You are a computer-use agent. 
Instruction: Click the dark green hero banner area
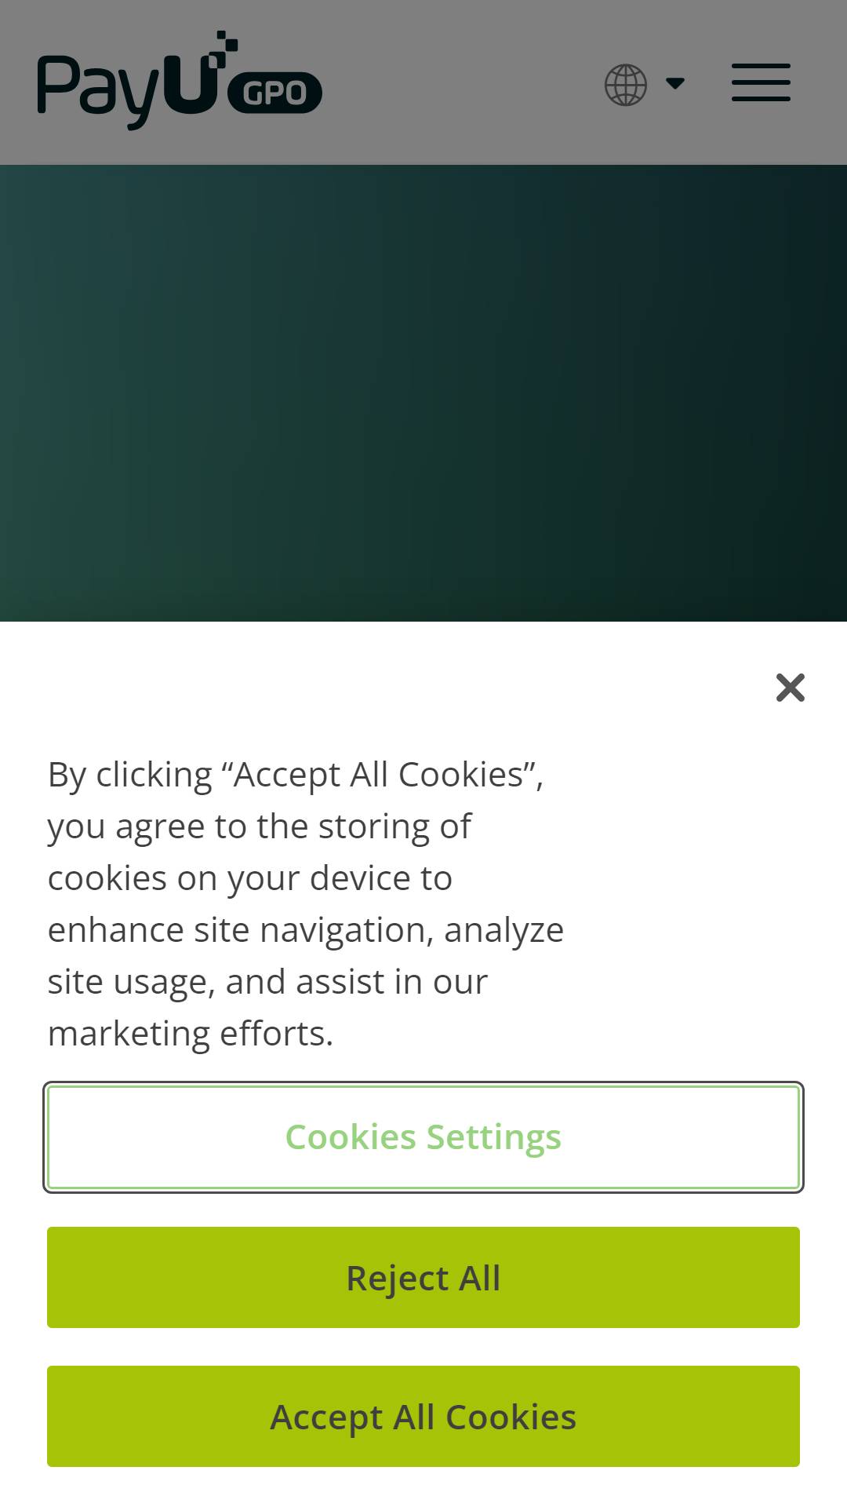[x=423, y=393]
